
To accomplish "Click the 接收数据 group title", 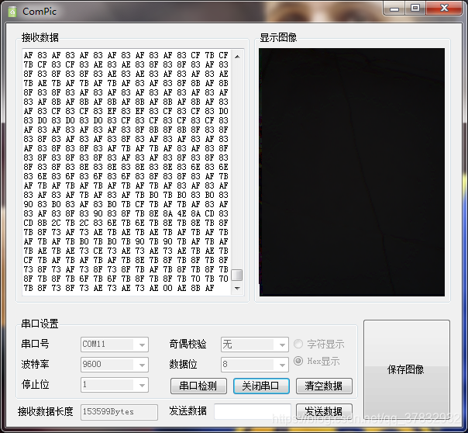I will pyautogui.click(x=40, y=38).
